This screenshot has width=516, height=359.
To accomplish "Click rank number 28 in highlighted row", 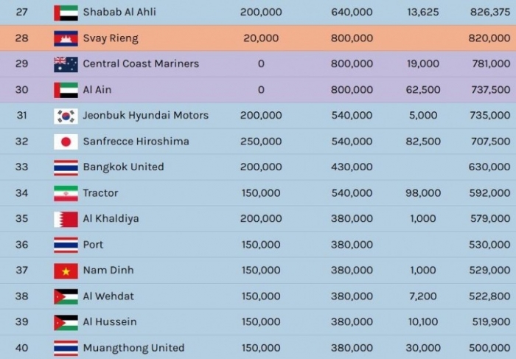I will 21,38.
